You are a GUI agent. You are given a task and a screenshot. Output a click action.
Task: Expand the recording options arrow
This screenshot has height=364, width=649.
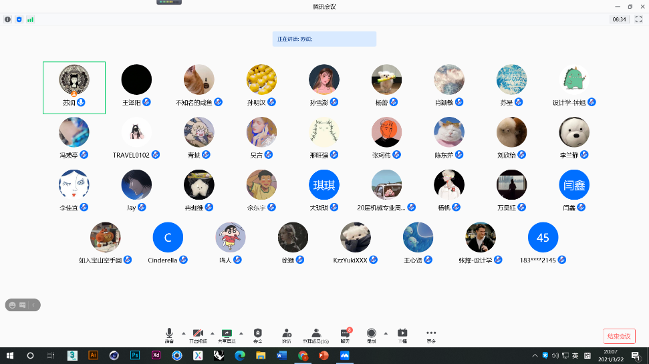coord(385,333)
